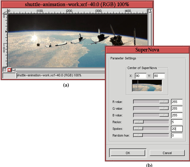The height and width of the screenshot is (167, 190).
Task: Click the SuperNova center preview thumbnail
Action: (147, 85)
